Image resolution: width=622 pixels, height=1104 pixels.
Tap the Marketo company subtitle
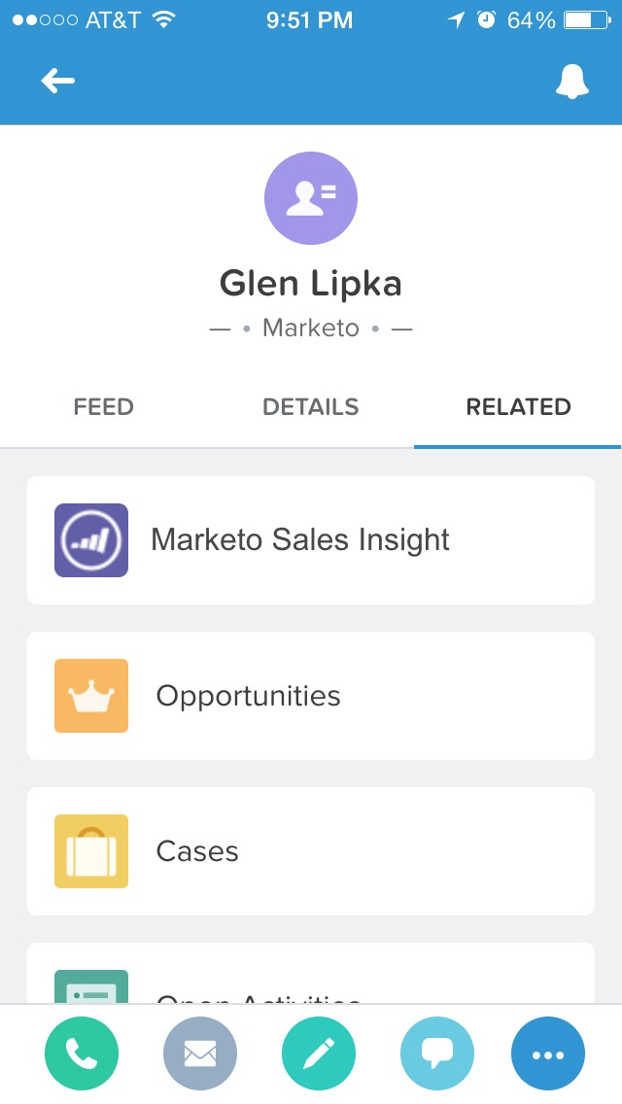[311, 328]
